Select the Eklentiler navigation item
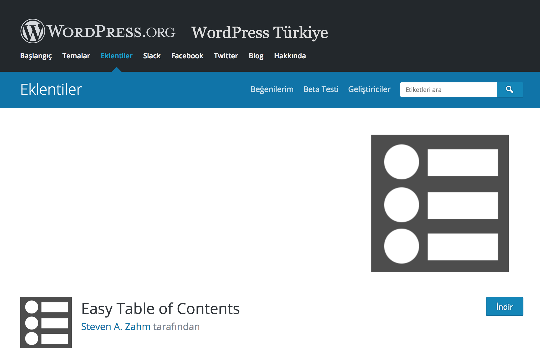The height and width of the screenshot is (360, 540). [117, 56]
